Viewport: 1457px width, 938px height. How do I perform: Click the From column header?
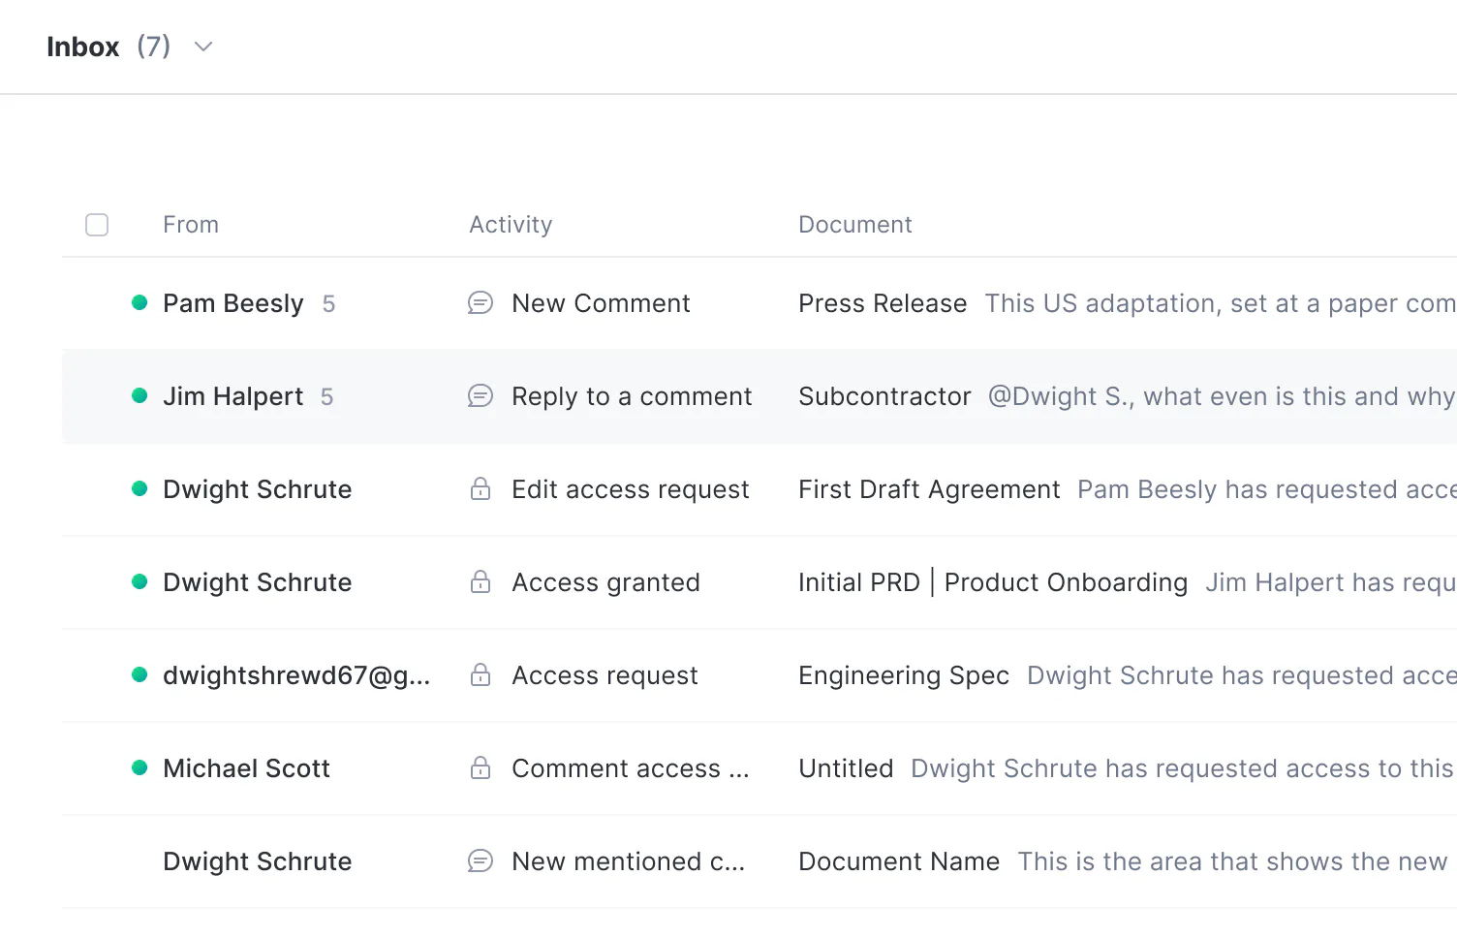pos(191,225)
